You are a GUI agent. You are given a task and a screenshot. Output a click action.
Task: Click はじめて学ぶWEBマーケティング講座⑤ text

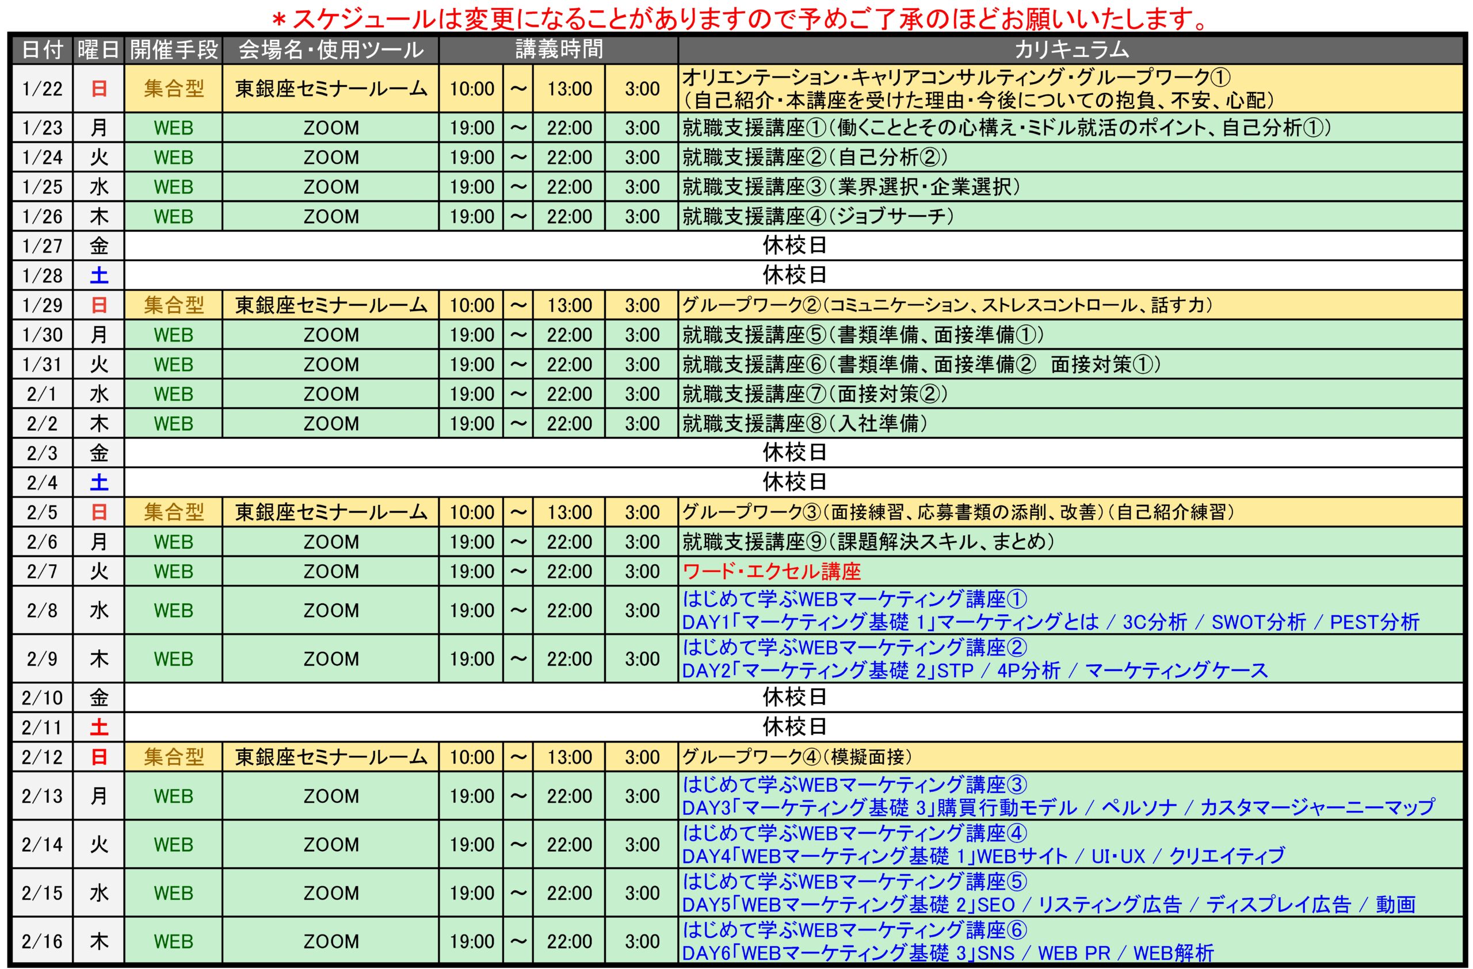pyautogui.click(x=854, y=880)
